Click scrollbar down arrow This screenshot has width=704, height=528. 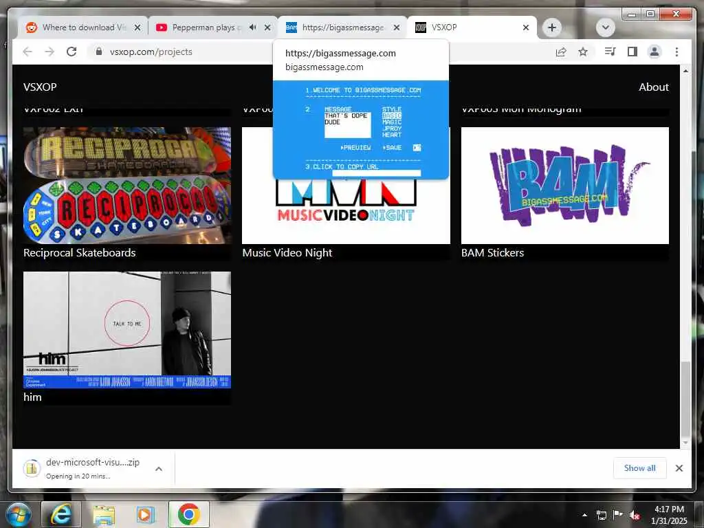tap(685, 443)
